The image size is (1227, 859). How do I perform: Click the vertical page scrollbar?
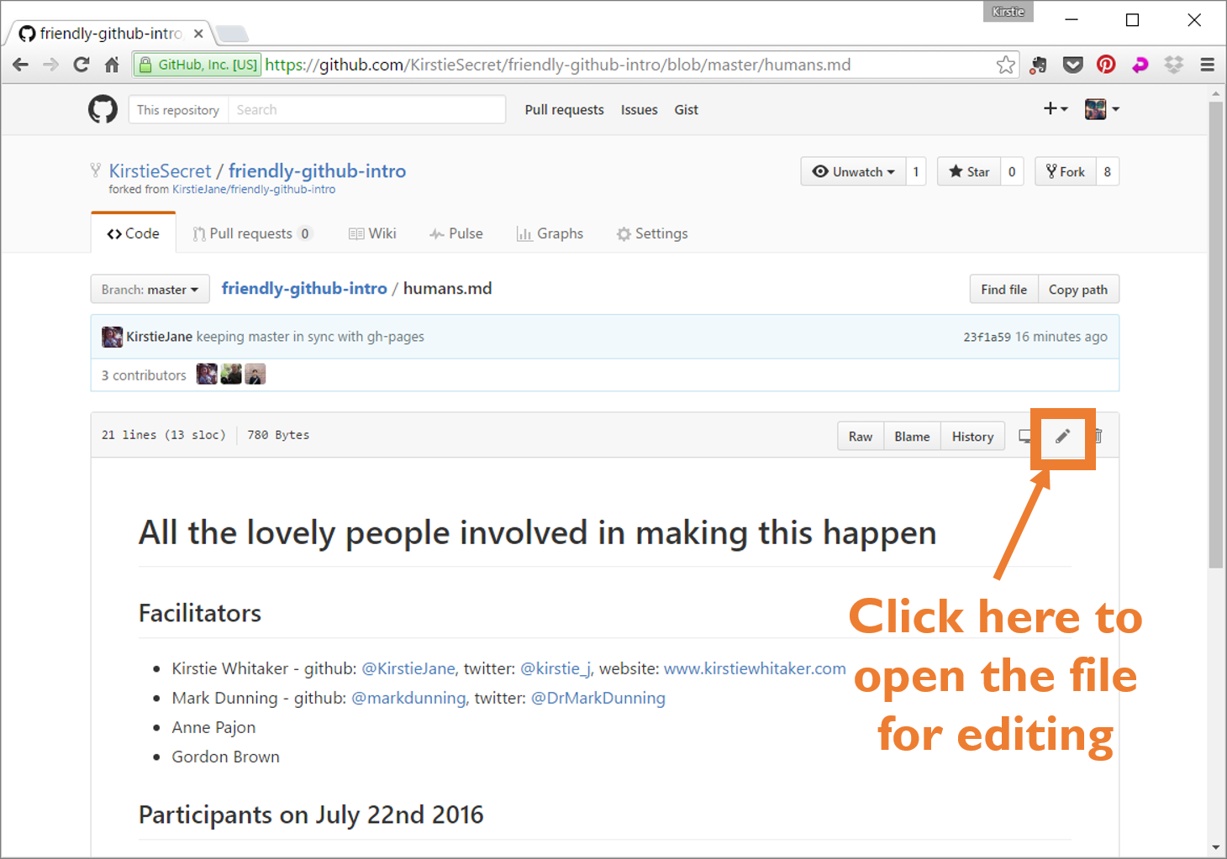[1216, 336]
